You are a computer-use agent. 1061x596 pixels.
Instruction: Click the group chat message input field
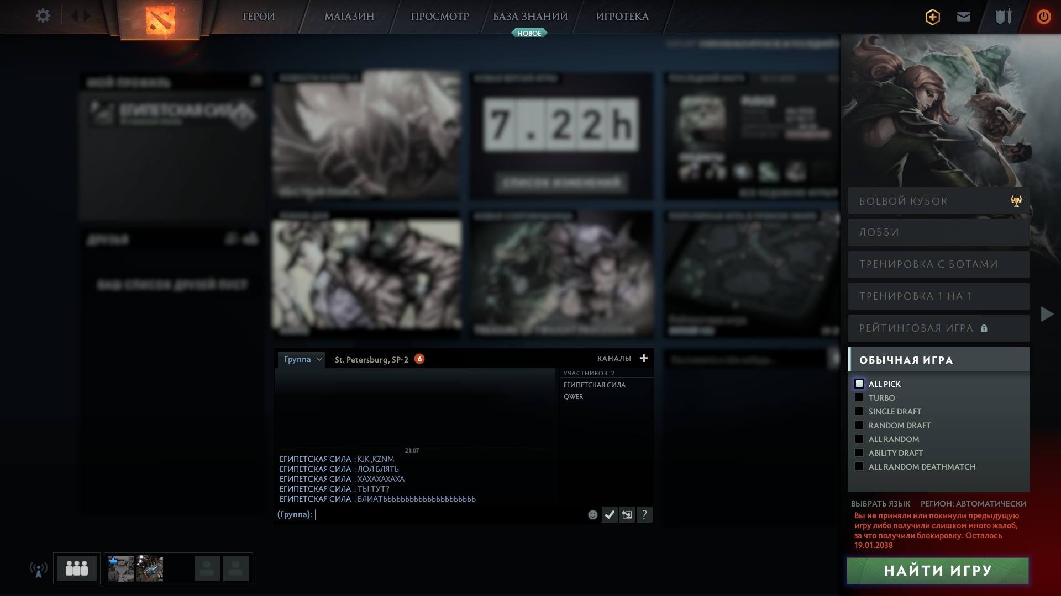tap(448, 514)
